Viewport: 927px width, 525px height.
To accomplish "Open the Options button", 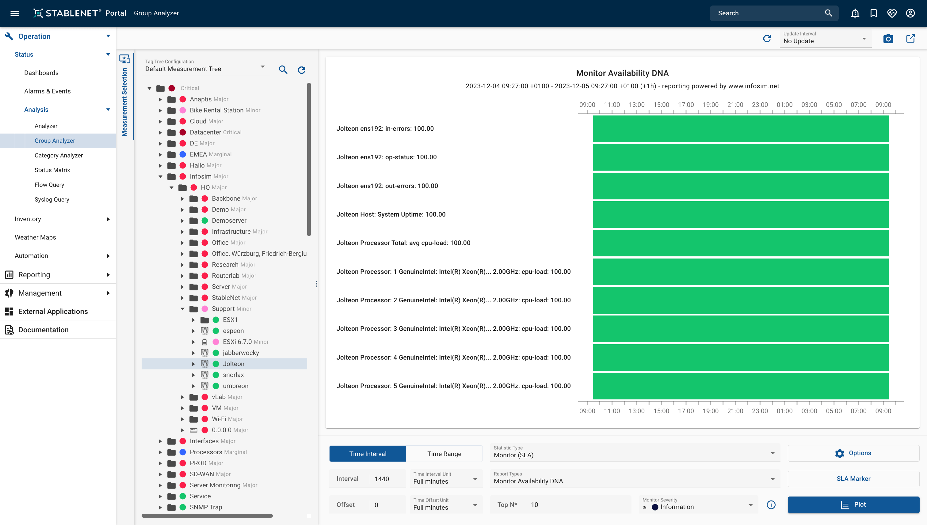I will [853, 453].
